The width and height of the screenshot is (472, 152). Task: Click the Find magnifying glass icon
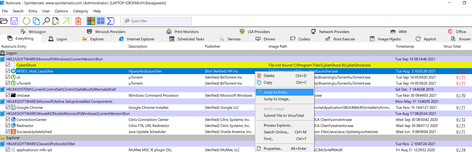(x=46, y=21)
